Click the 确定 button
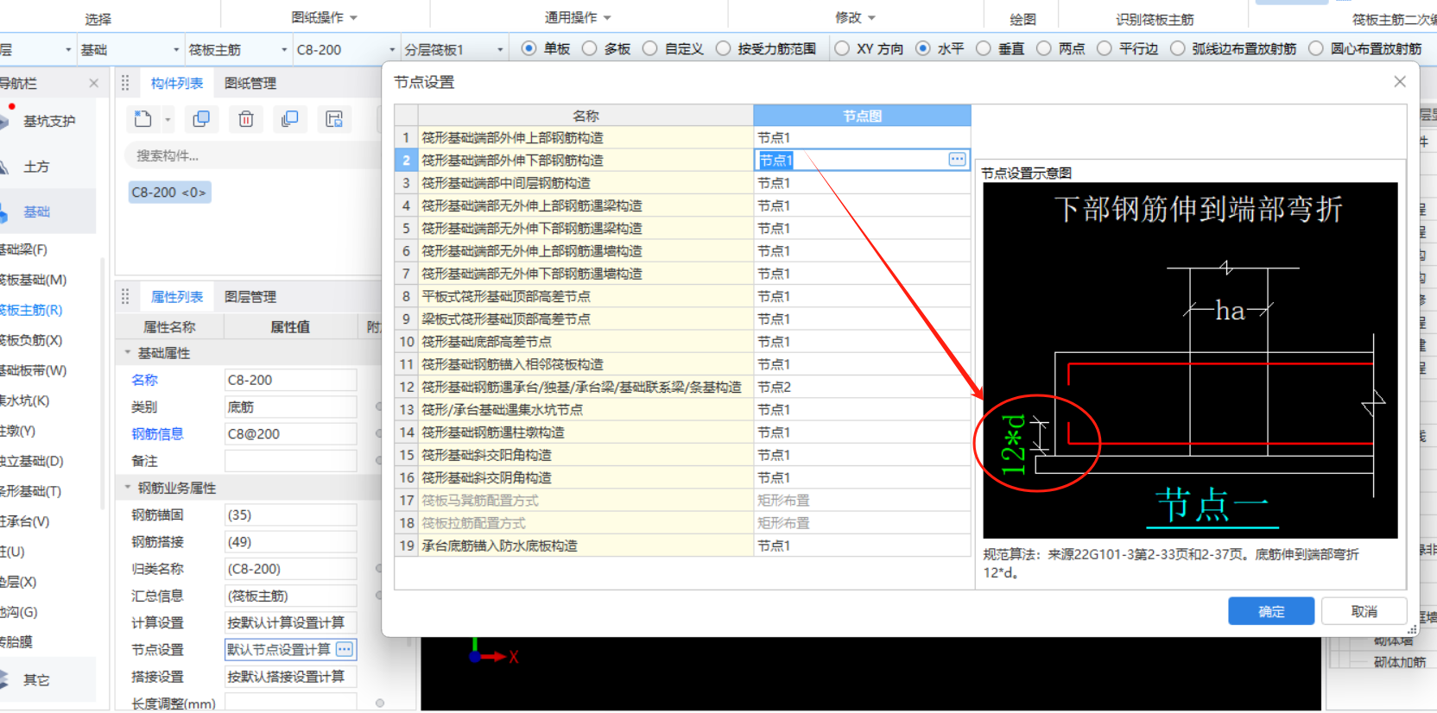Screen dimensions: 1437x713 coord(1271,611)
